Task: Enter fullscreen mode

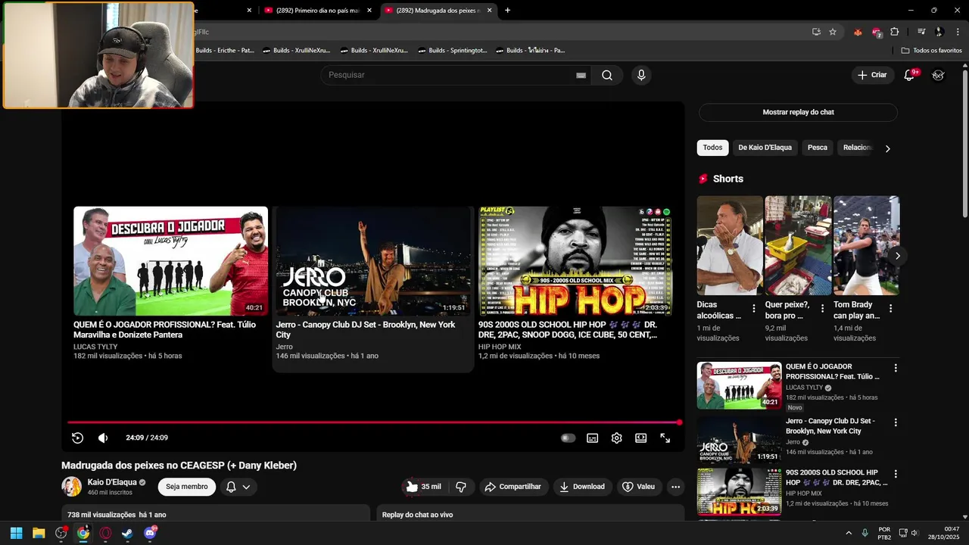Action: (665, 438)
